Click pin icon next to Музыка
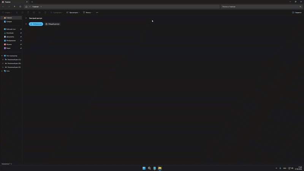 [x=21, y=44]
